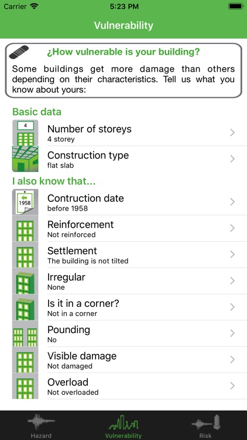Expand the Overload row chevron

click(x=232, y=386)
